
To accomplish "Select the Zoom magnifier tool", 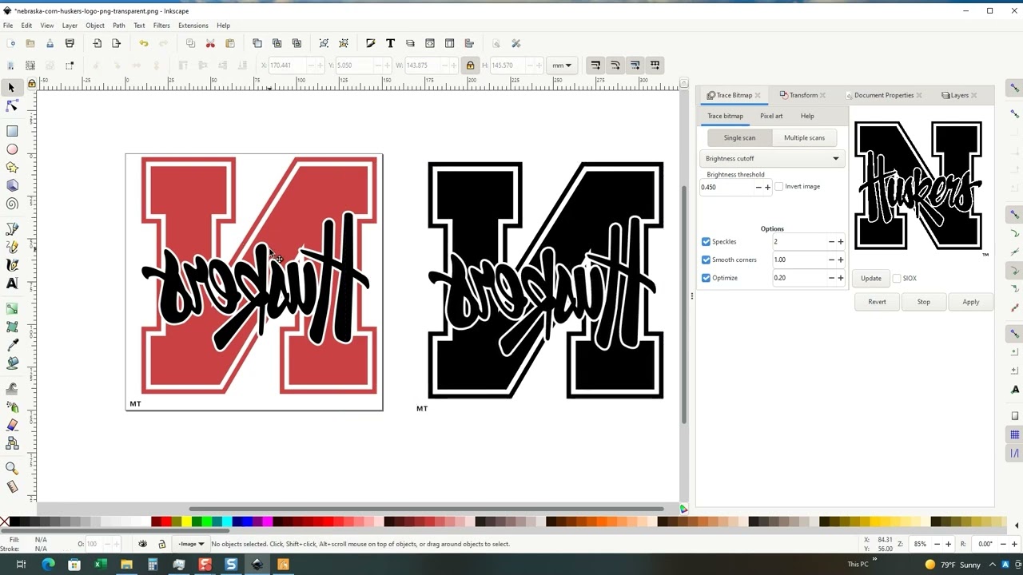I will click(x=12, y=469).
